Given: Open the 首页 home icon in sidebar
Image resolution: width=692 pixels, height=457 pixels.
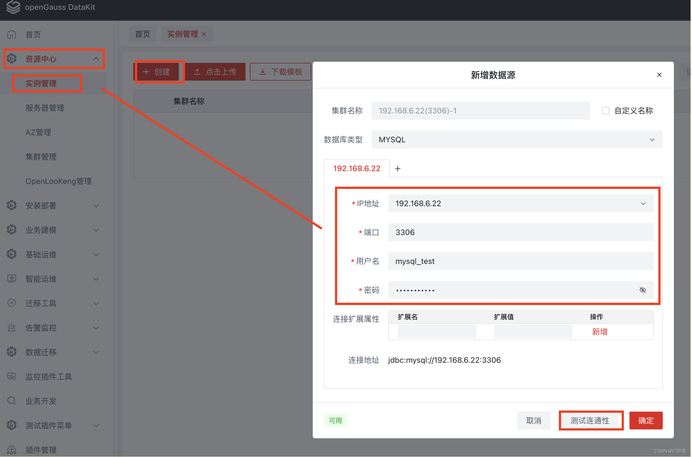Looking at the screenshot, I should [11, 34].
